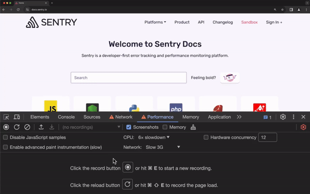
Task: Open DevTools settings gear icon
Action: [x=283, y=117]
